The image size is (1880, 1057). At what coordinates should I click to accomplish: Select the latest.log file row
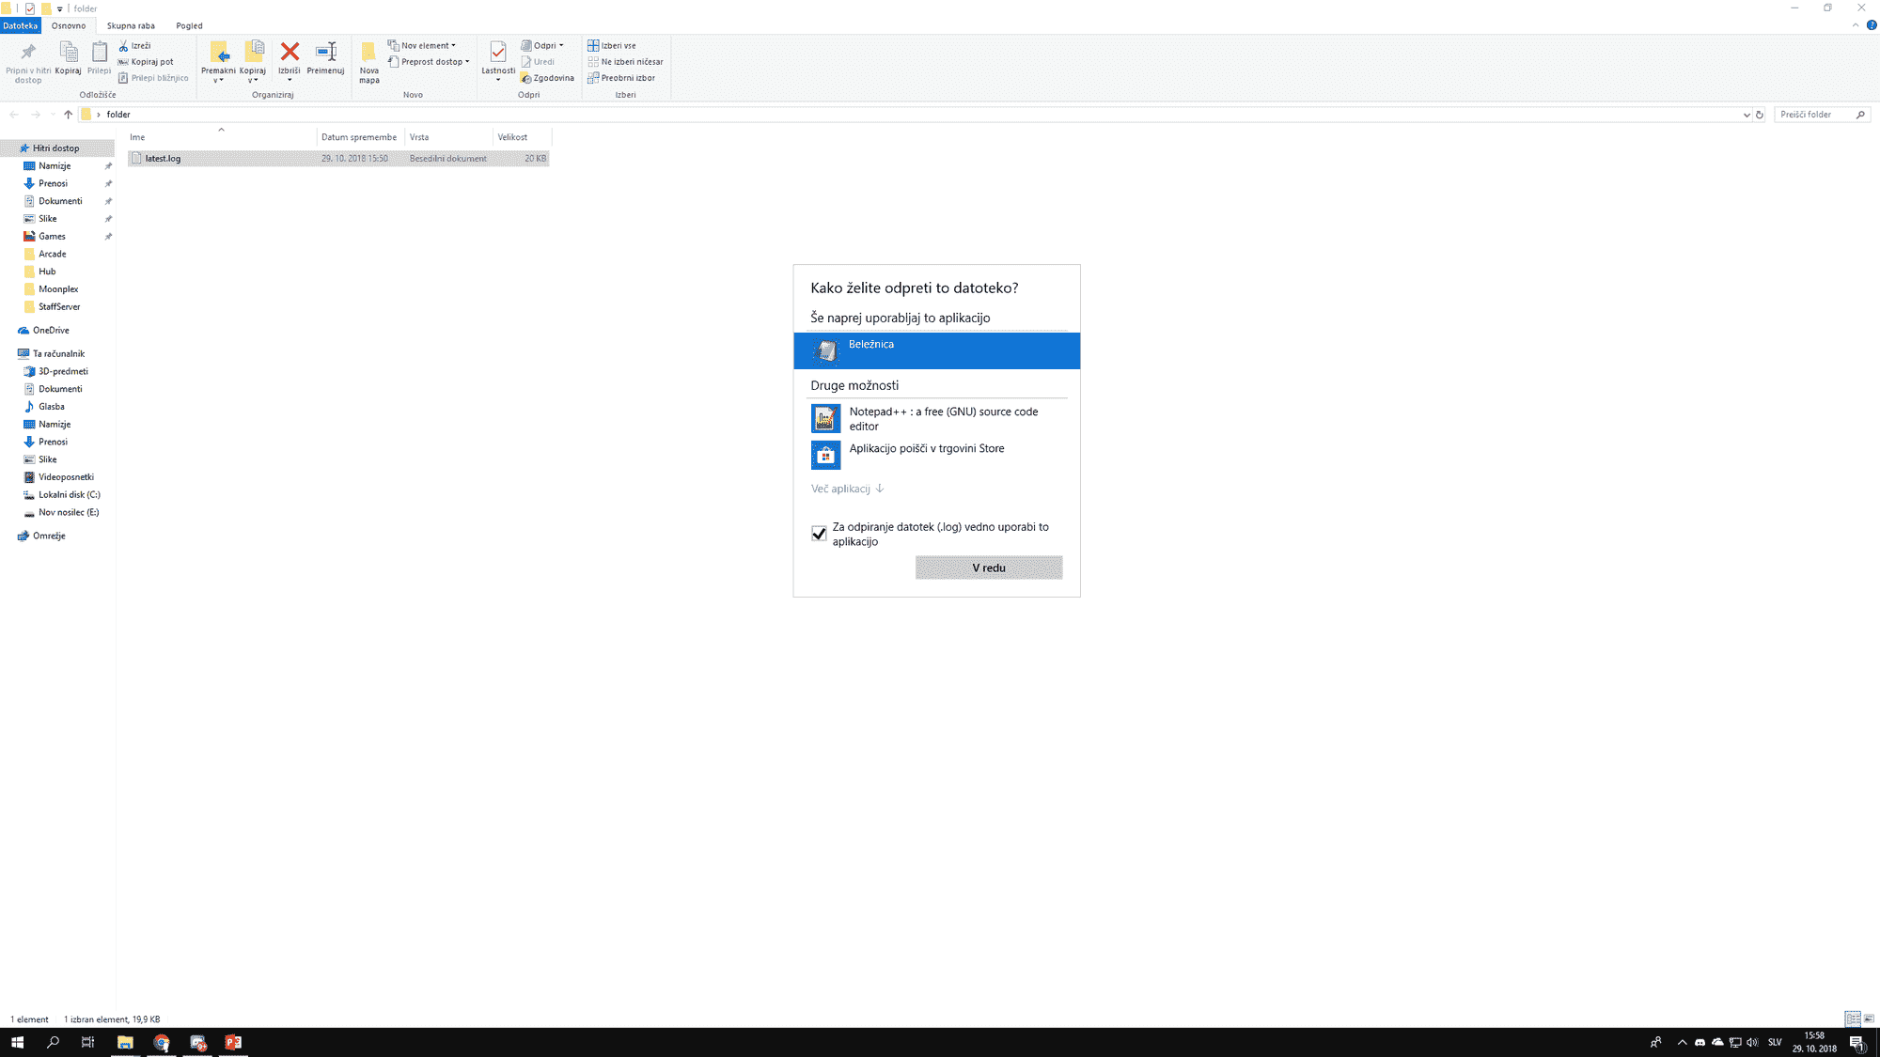(x=338, y=159)
